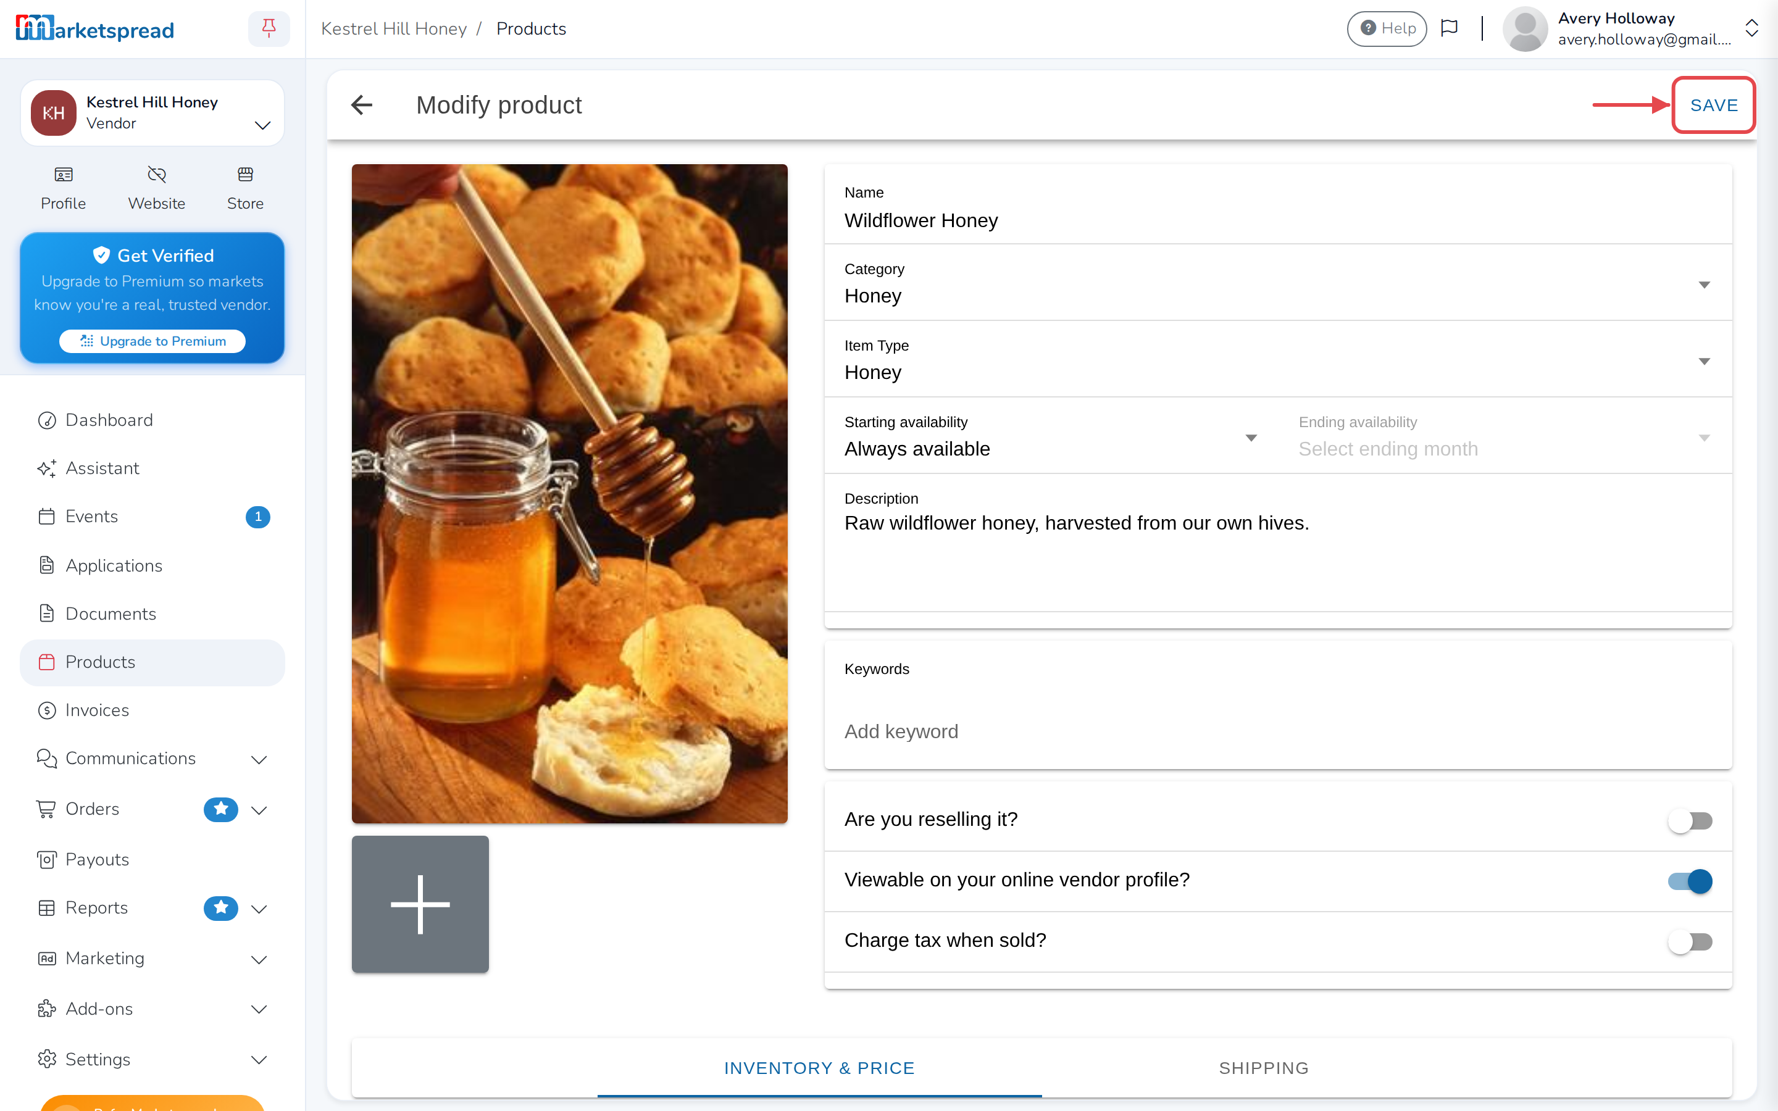Switch to the Inventory & Price tab
Screen dimensions: 1778x1111
[819, 1068]
